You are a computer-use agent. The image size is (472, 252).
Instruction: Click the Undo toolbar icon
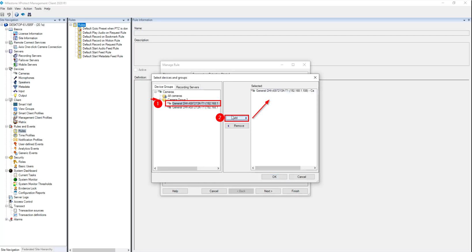(x=9, y=15)
